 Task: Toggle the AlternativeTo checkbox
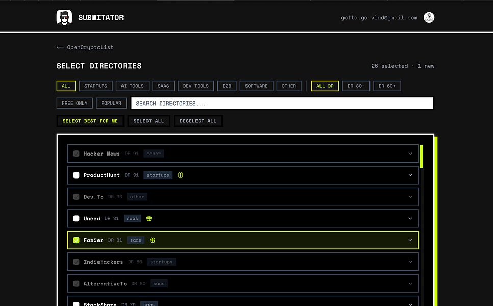pyautogui.click(x=76, y=284)
